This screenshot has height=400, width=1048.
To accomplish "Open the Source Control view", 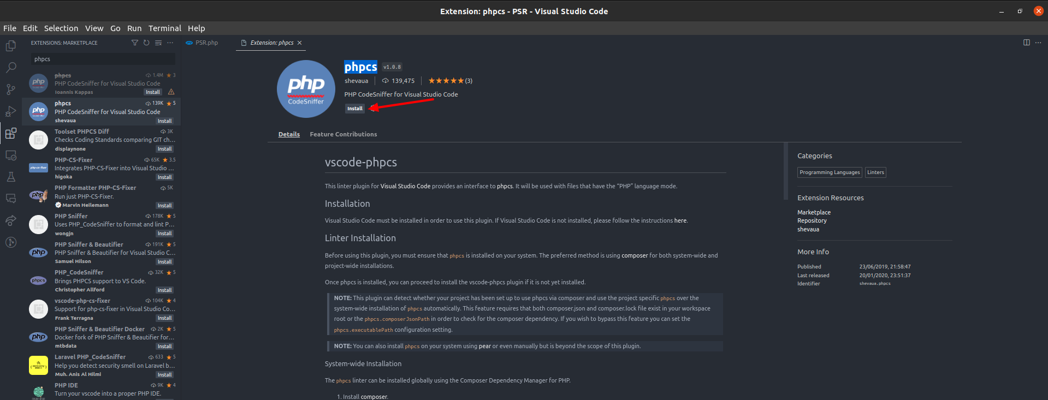I will pos(11,89).
